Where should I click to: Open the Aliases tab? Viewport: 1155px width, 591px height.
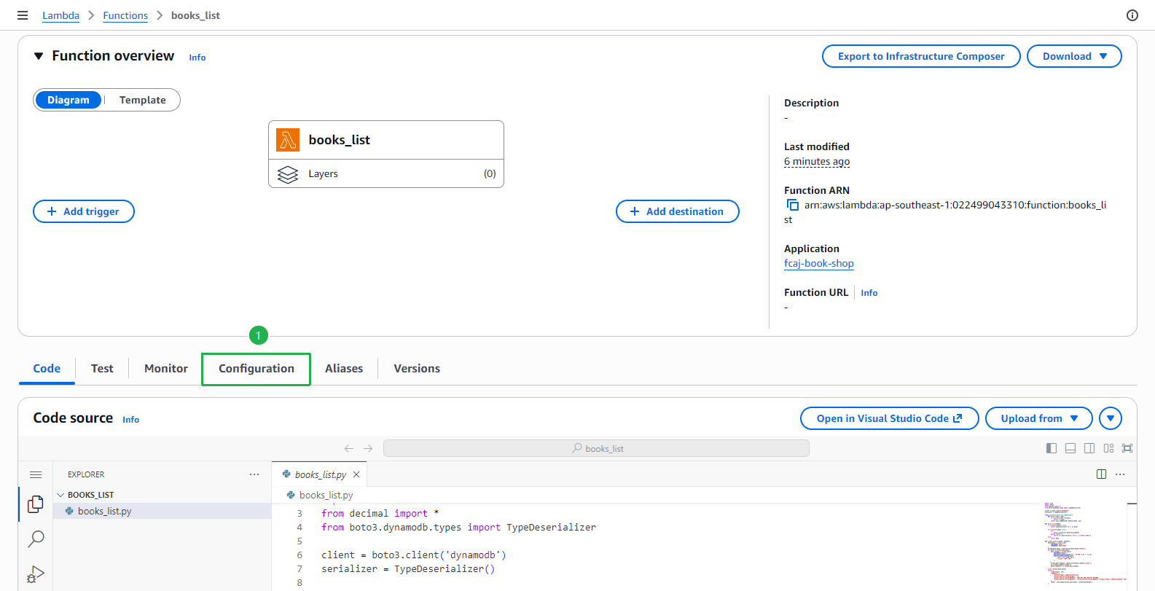(x=344, y=369)
